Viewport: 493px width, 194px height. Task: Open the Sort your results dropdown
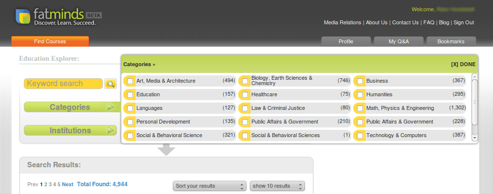pyautogui.click(x=209, y=186)
